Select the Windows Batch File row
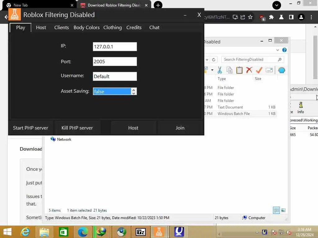318x238 pixels. click(x=240, y=114)
